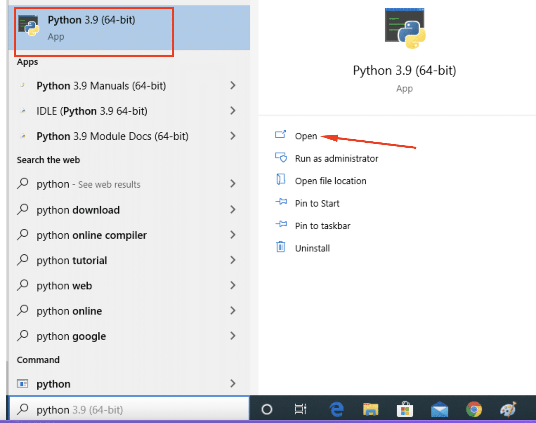Viewport: 536px width, 423px height.
Task: Select Python 3.9 Manuals (64-bit) app
Action: click(129, 86)
